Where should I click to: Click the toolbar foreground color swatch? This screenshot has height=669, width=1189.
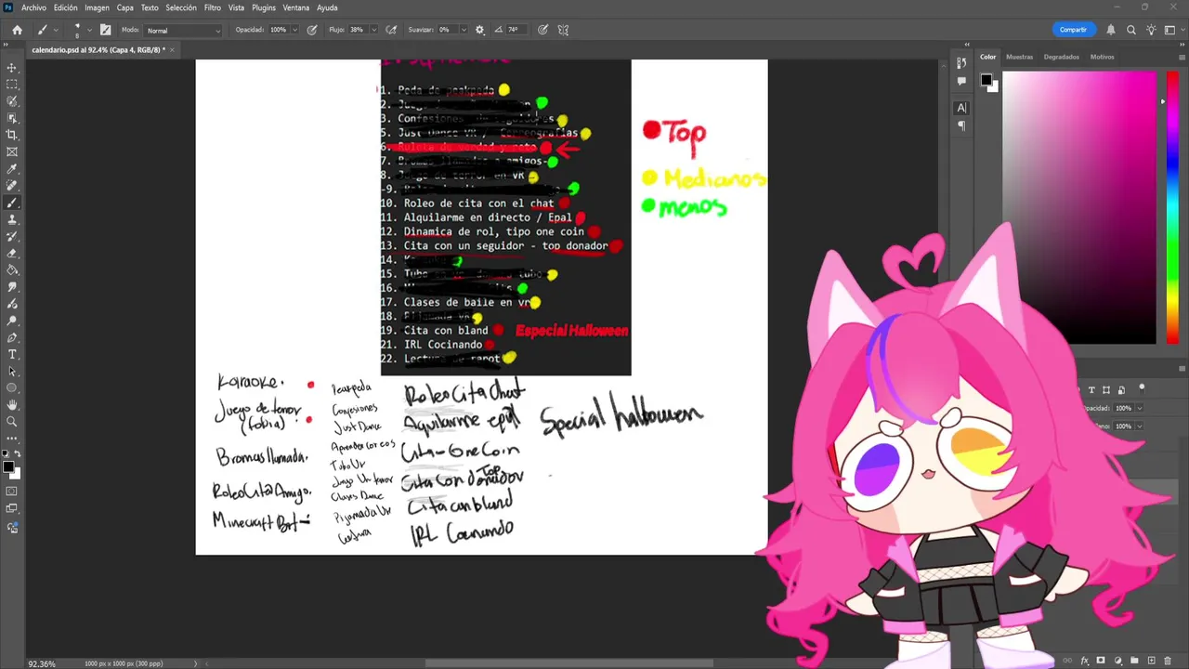coord(7,466)
